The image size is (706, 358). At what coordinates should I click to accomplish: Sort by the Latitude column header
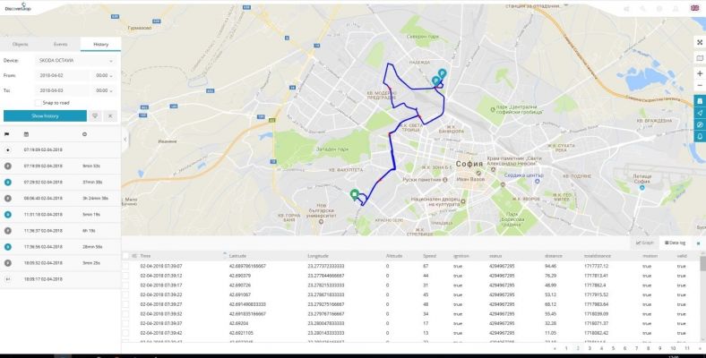click(237, 256)
